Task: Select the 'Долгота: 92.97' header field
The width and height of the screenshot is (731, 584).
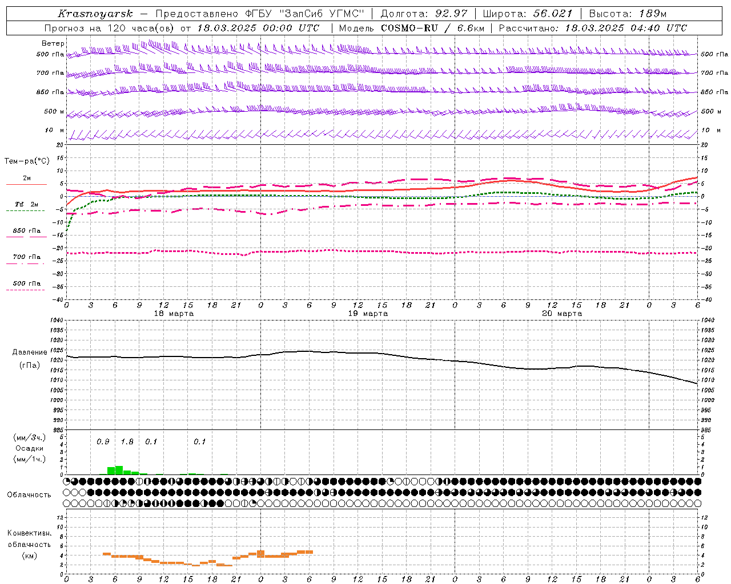Action: pyautogui.click(x=424, y=14)
